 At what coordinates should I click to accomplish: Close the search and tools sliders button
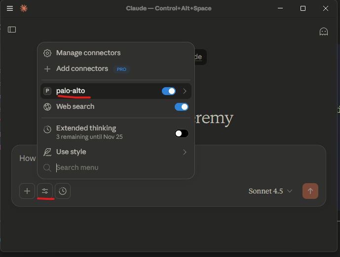tap(45, 191)
